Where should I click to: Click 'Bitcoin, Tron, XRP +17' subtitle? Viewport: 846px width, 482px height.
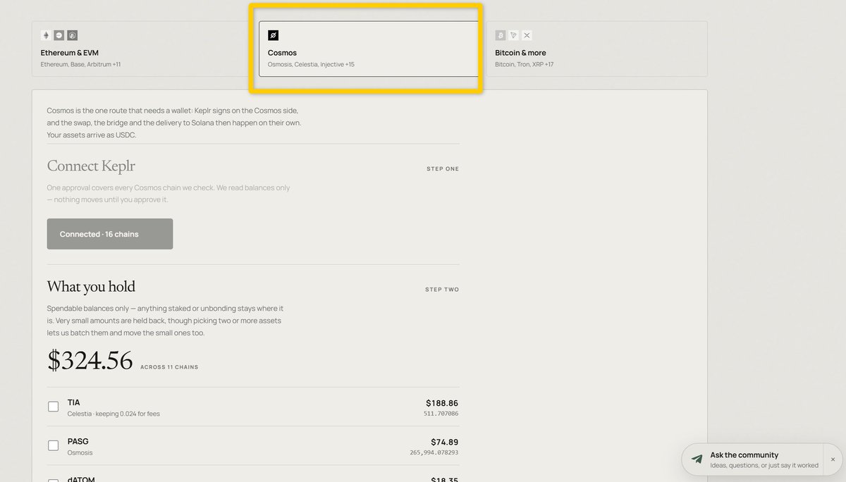[x=525, y=64]
